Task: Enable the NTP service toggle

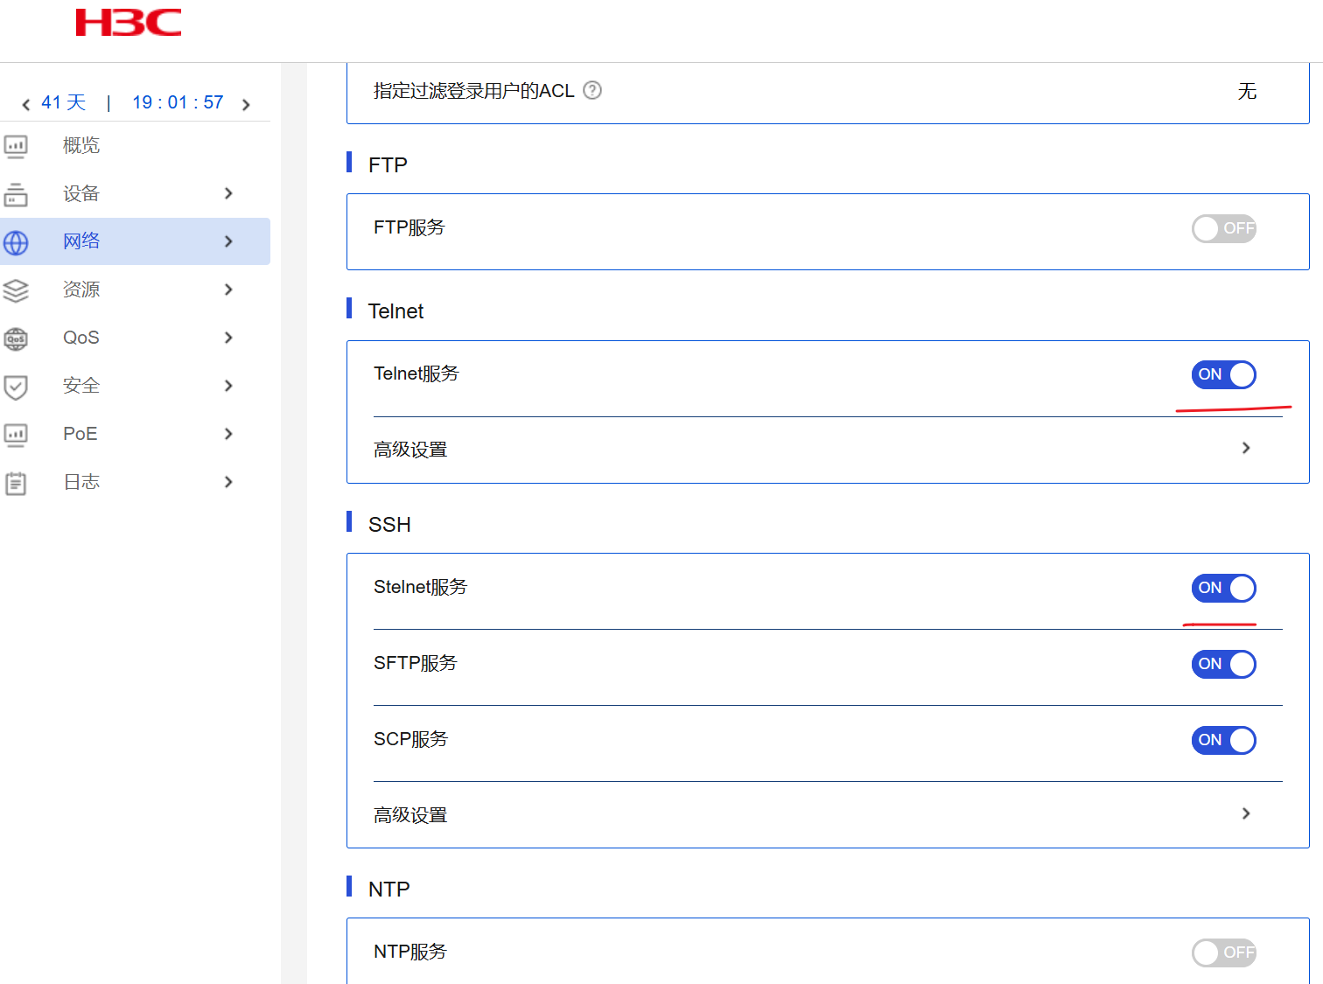Action: point(1223,953)
